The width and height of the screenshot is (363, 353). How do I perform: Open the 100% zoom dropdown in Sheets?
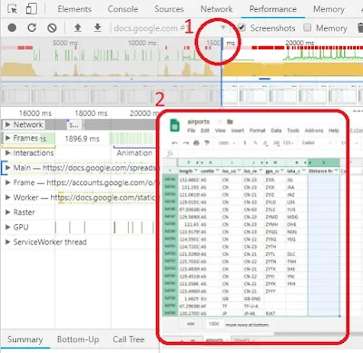tap(227, 142)
